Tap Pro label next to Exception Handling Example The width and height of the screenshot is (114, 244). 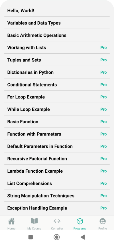[x=103, y=208]
